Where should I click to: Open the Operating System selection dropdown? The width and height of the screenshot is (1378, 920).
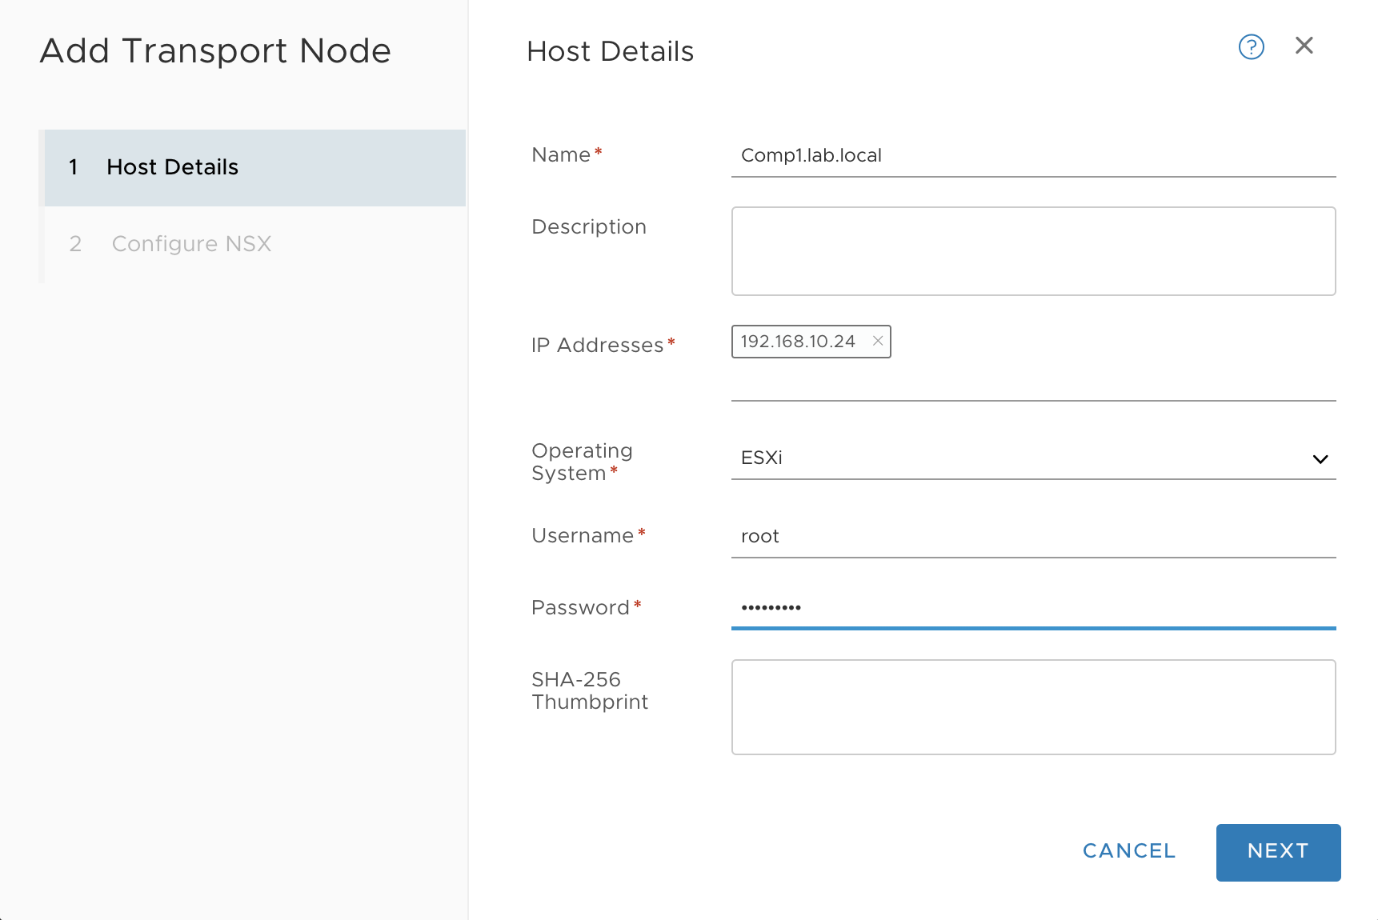click(x=1032, y=458)
